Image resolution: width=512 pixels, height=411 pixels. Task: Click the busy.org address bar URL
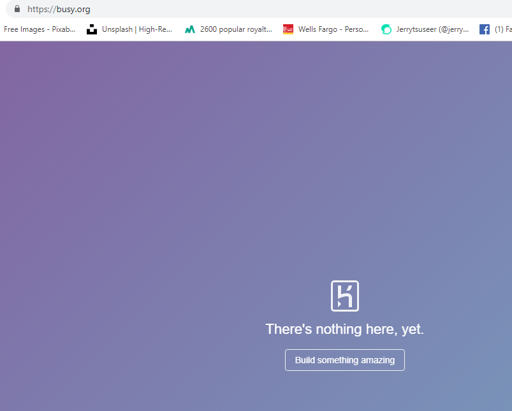(59, 9)
